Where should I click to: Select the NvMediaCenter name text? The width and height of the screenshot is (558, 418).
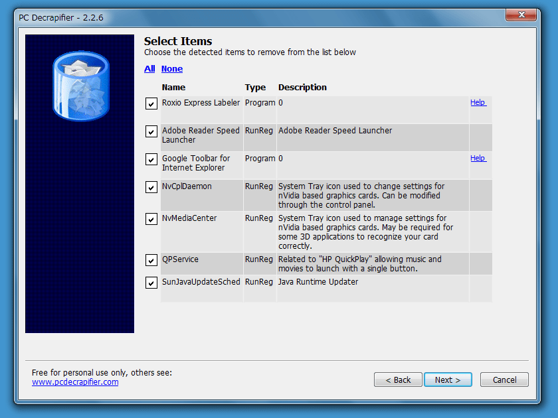[x=189, y=218]
